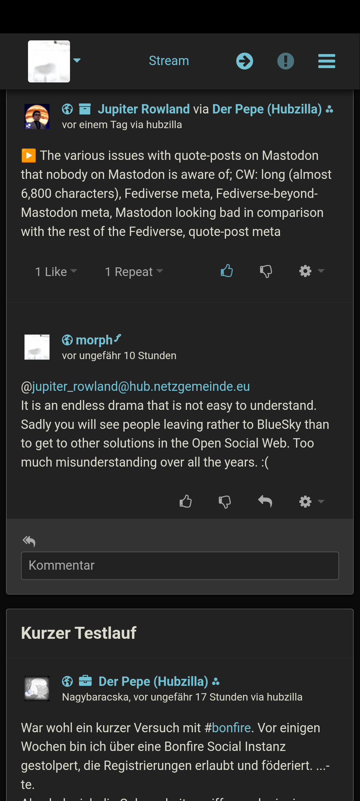
Task: Click the briefcase icon beside Der Pepe
Action: click(x=85, y=681)
